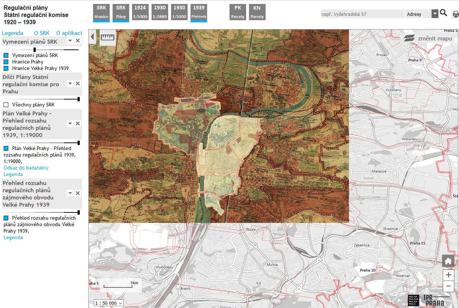Select the KN Parcely layer tab
The height and width of the screenshot is (308, 459).
(257, 12)
